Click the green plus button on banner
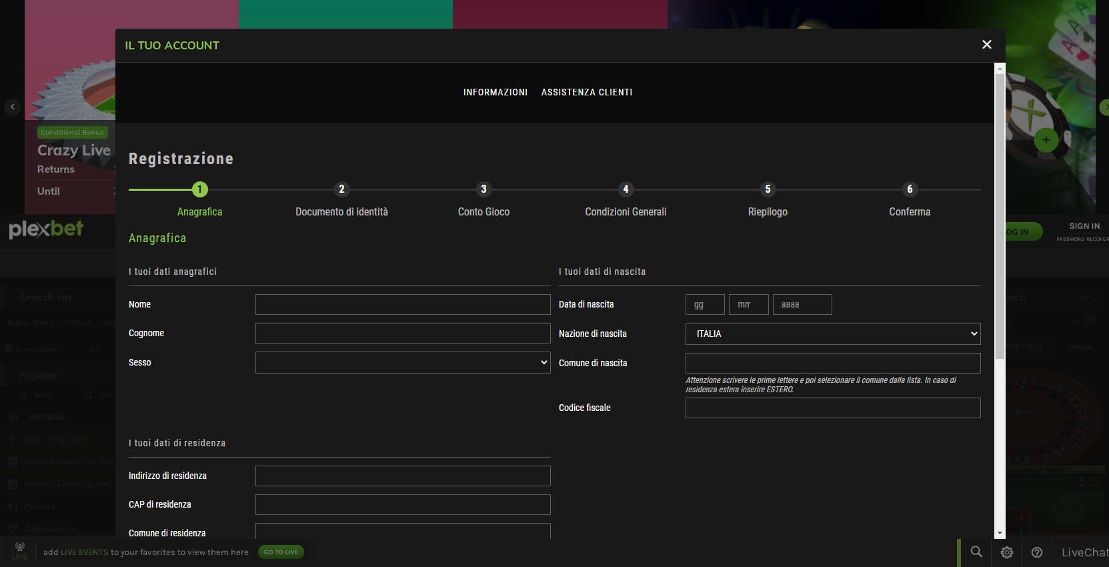 (x=1046, y=140)
